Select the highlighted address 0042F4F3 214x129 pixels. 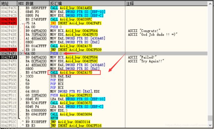9,57
